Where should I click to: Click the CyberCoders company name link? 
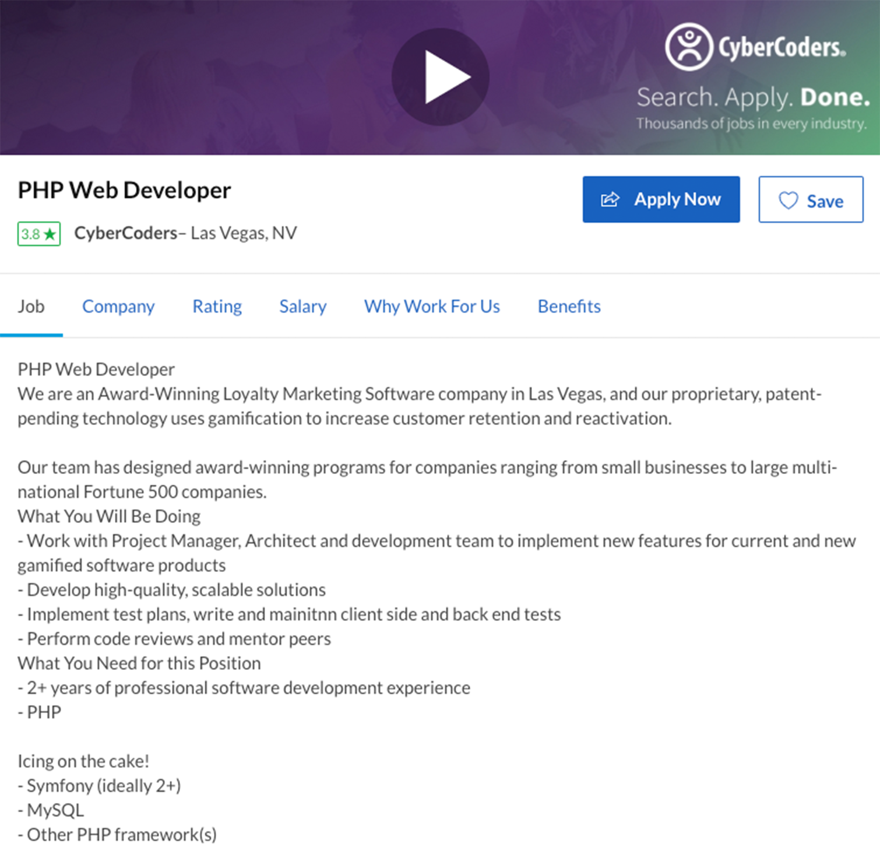(x=125, y=233)
